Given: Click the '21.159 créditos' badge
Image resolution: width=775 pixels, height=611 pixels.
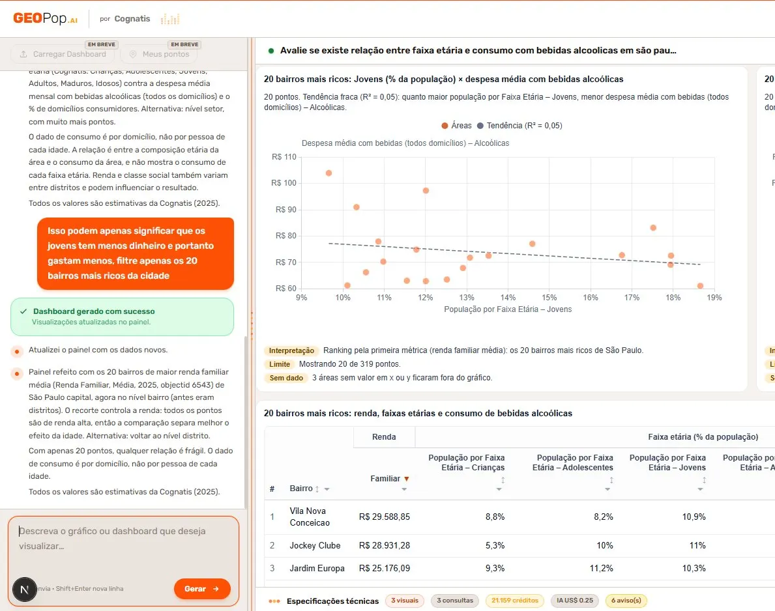Looking at the screenshot, I should click(514, 601).
